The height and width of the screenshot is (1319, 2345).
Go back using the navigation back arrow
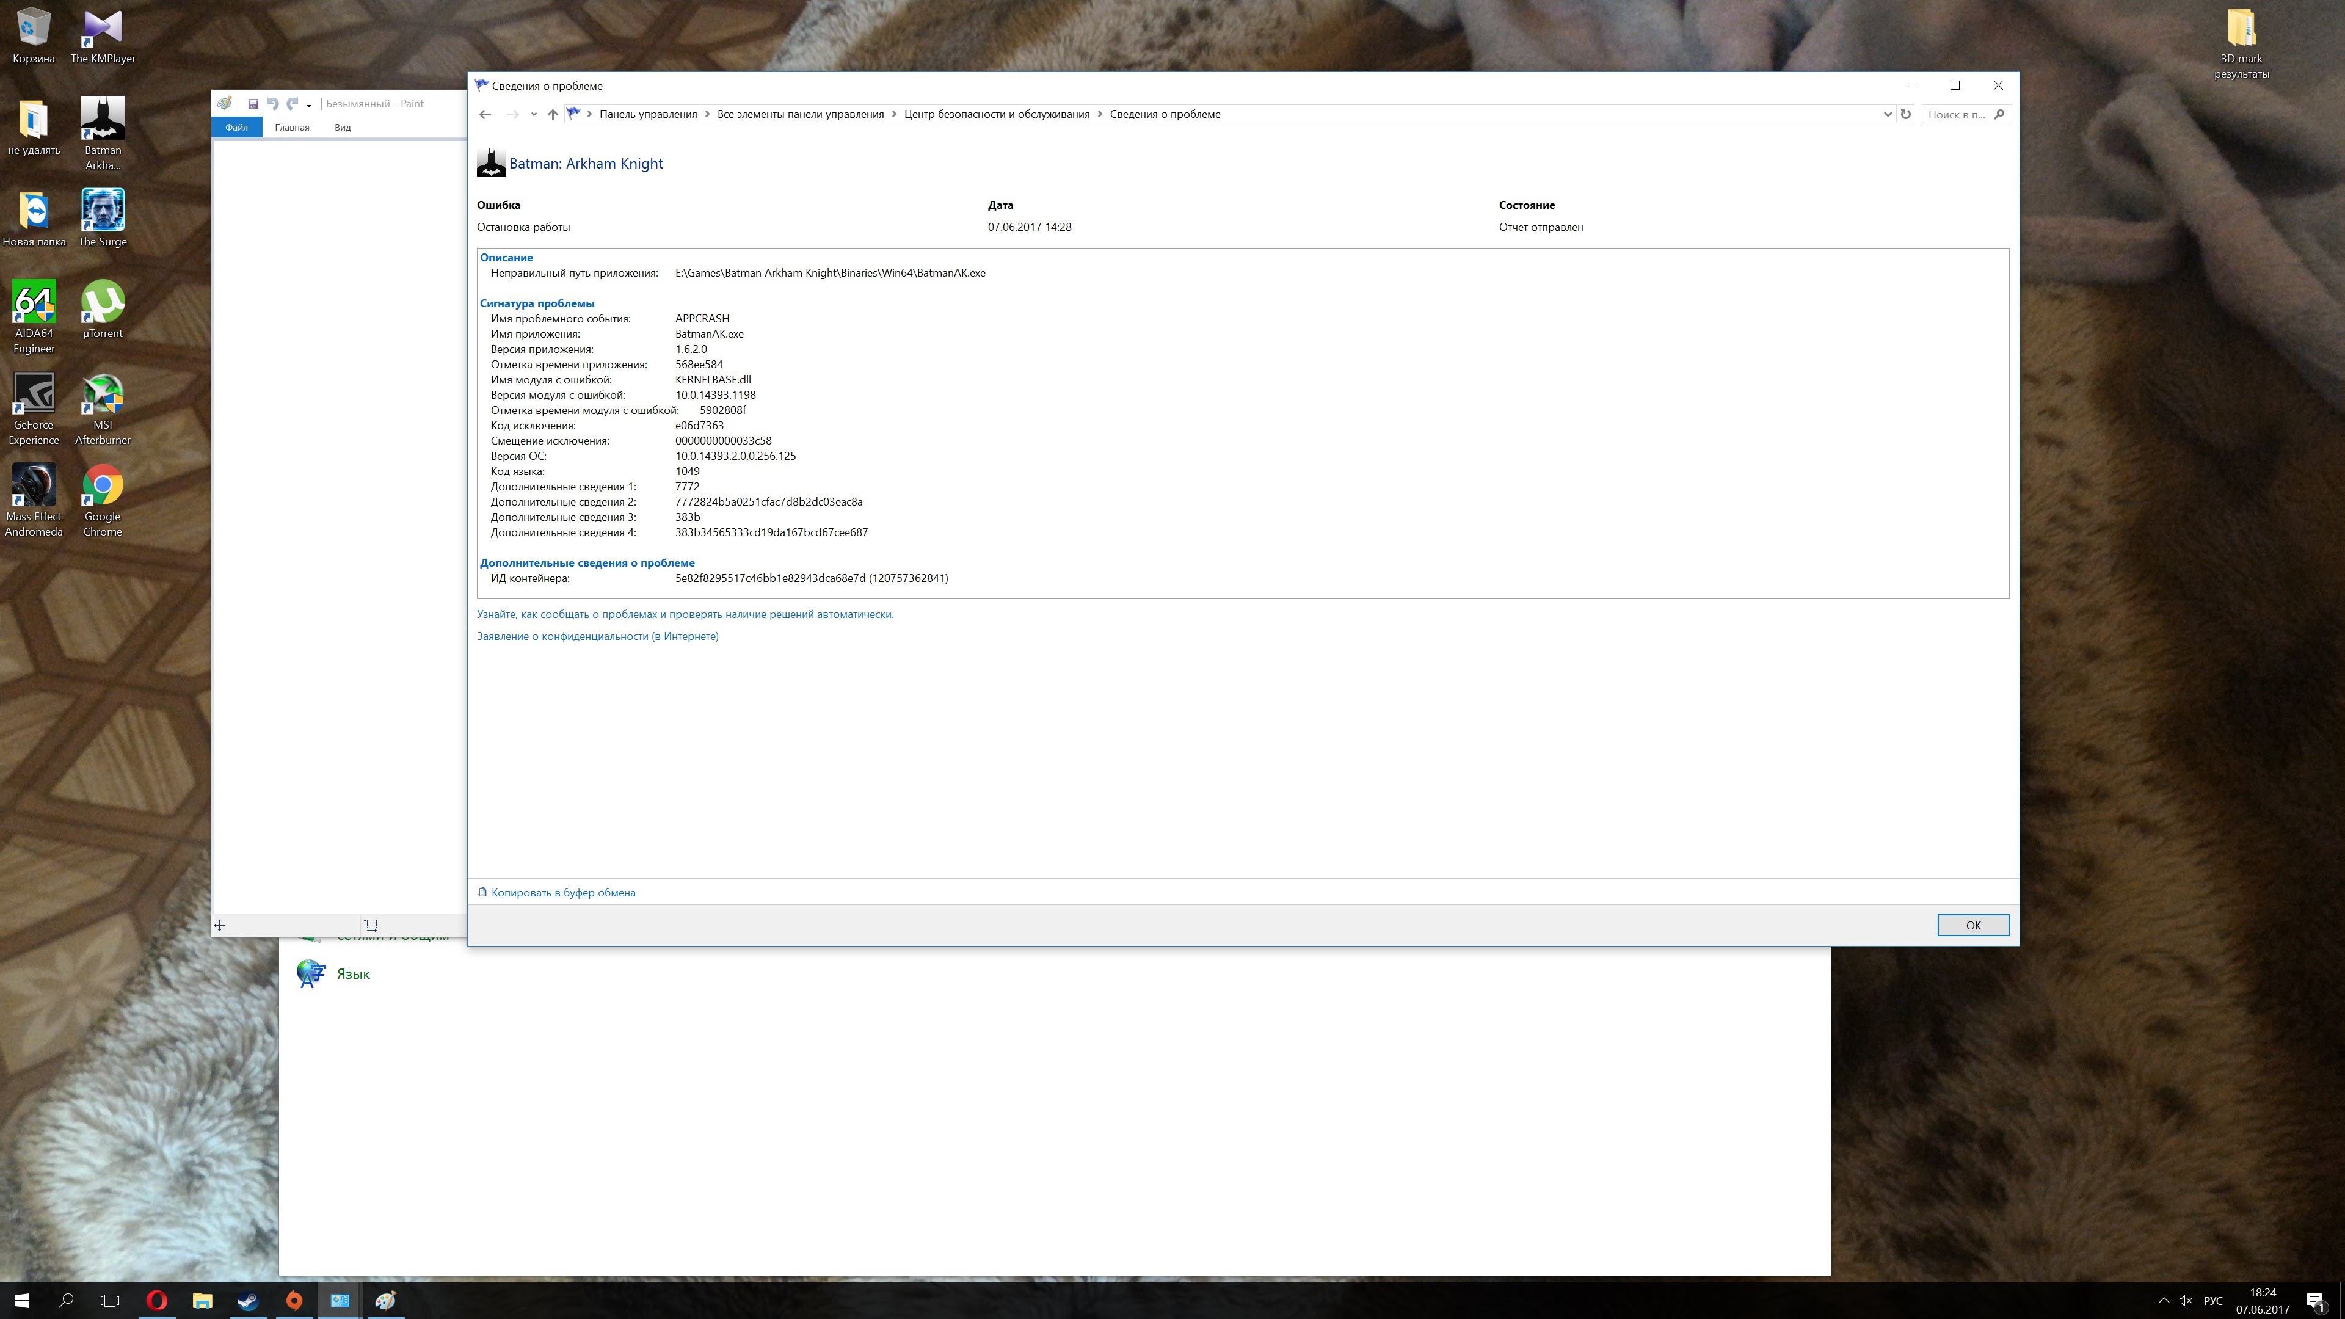click(485, 115)
